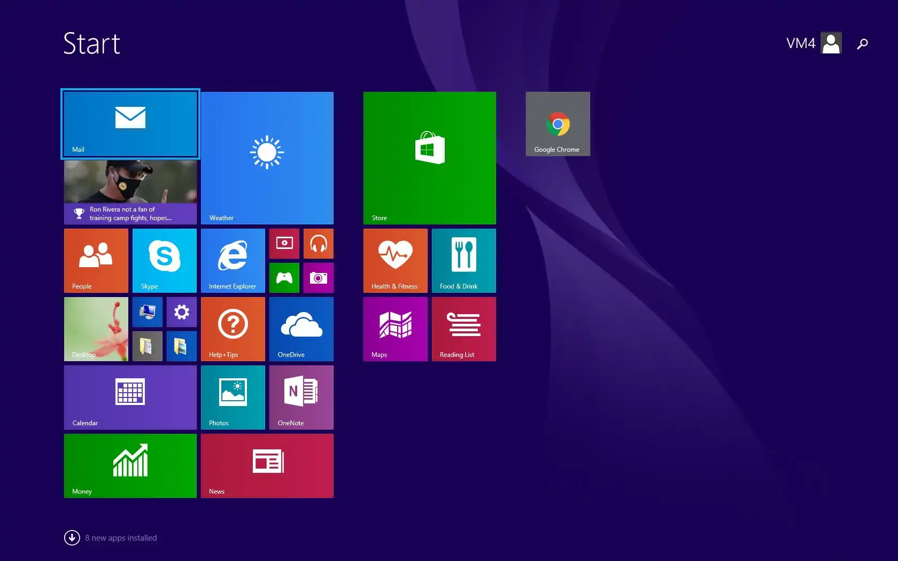The height and width of the screenshot is (561, 898).
Task: Open the News tile
Action: click(267, 466)
